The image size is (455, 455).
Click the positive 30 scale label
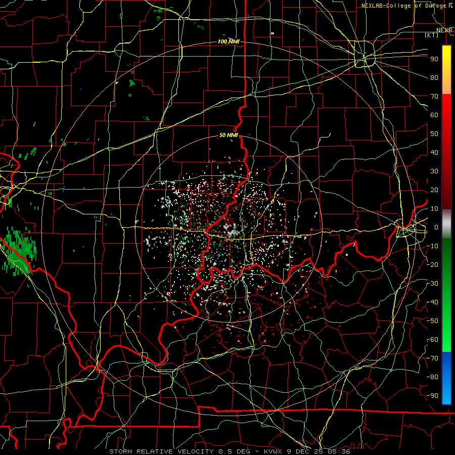(x=434, y=171)
